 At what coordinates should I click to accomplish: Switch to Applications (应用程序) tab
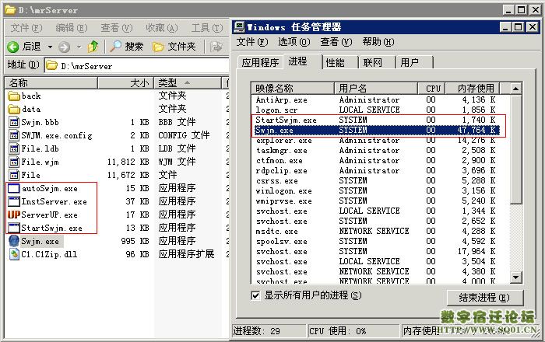point(260,62)
